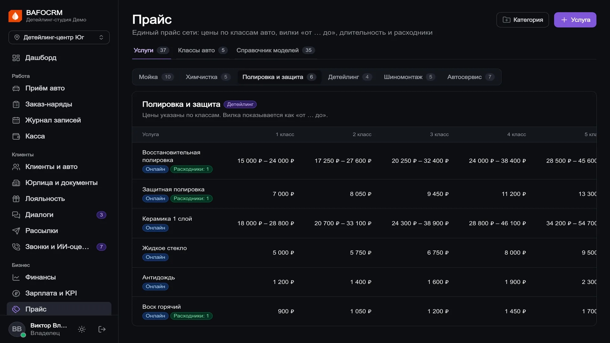Click the Звонки phone icon
The width and height of the screenshot is (610, 343).
(16, 247)
